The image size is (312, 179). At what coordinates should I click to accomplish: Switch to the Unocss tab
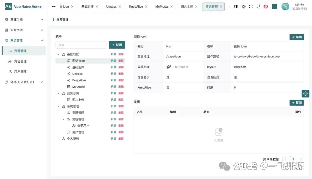coord(111,7)
